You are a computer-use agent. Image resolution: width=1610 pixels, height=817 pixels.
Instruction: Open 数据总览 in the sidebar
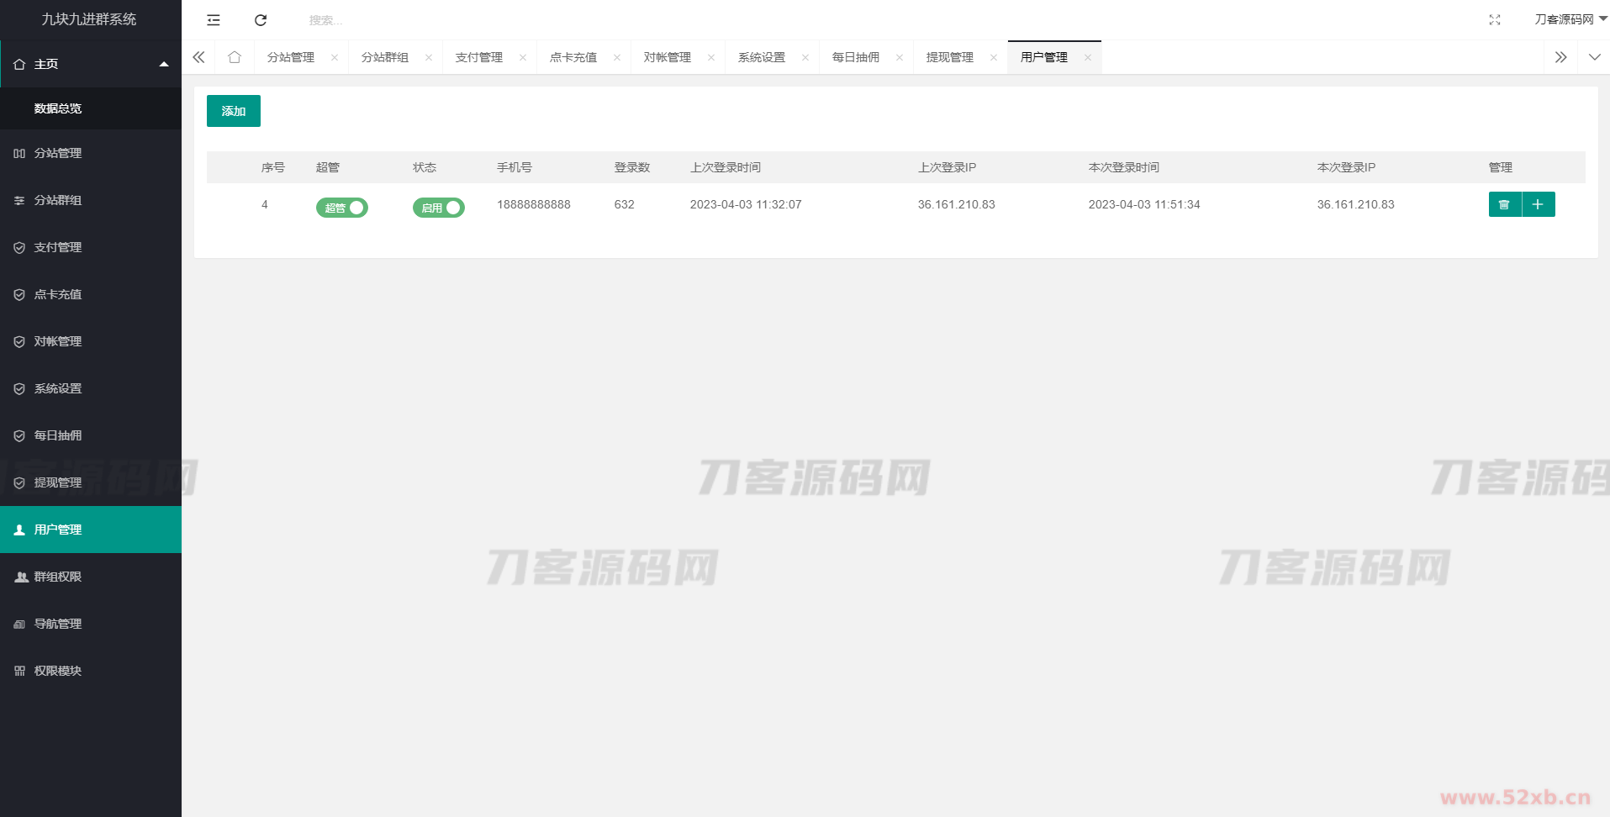point(58,108)
